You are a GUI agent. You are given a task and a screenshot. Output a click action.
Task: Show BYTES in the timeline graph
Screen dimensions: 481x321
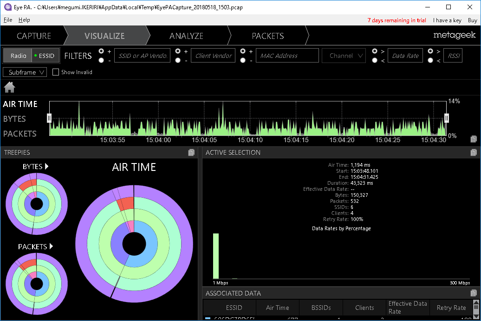point(14,119)
